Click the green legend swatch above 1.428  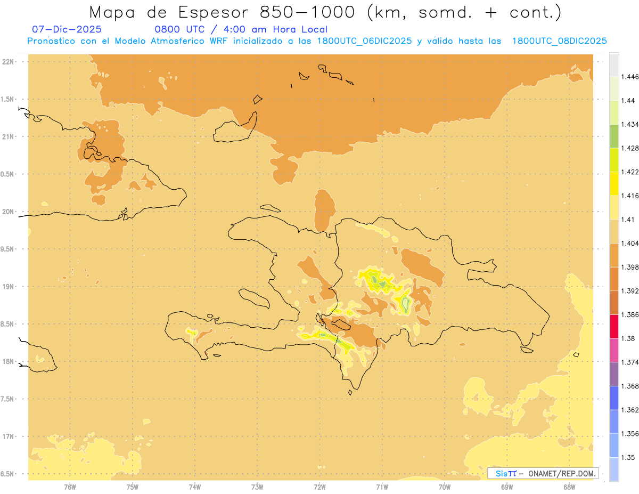click(x=614, y=136)
